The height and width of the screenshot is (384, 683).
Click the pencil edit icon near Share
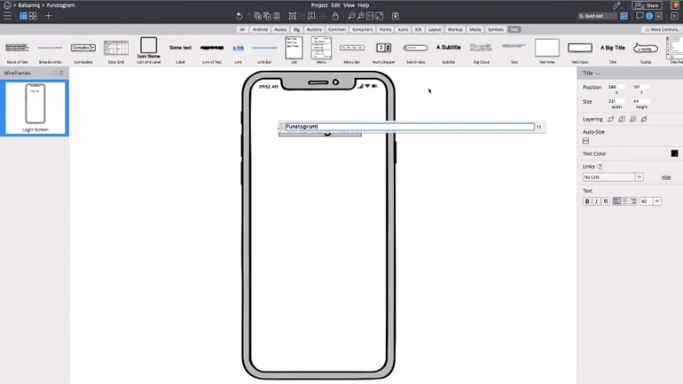616,5
